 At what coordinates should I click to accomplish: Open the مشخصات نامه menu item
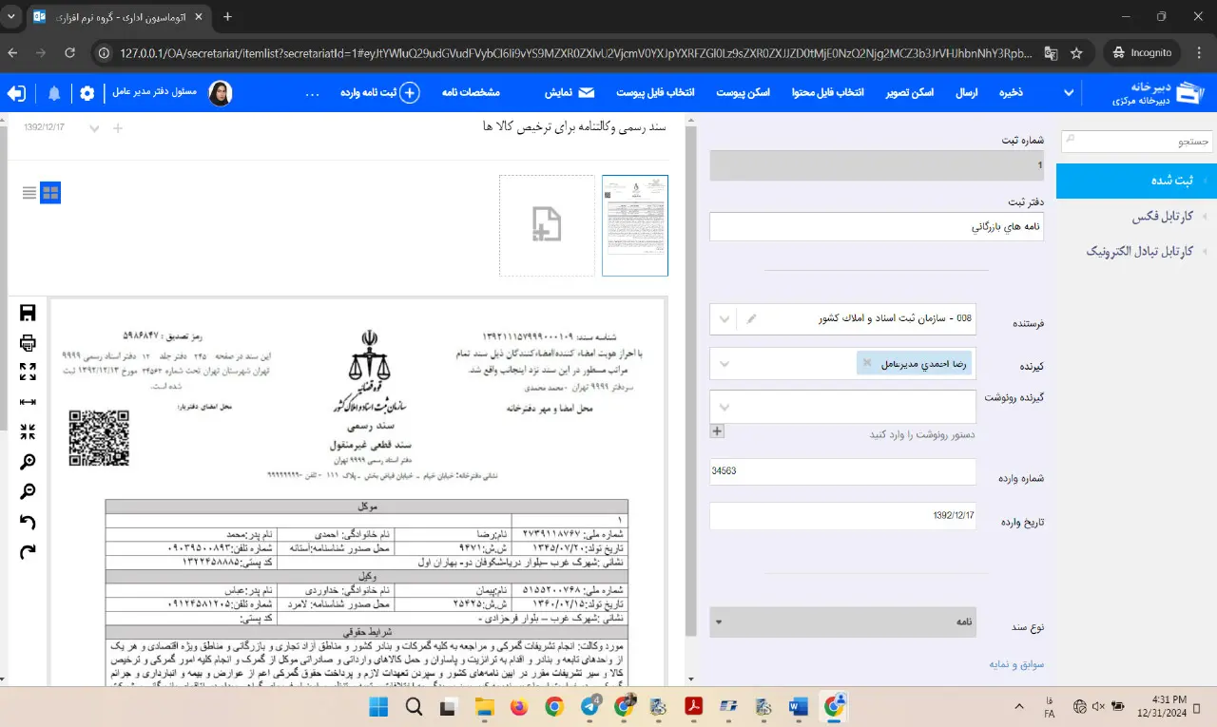point(471,93)
